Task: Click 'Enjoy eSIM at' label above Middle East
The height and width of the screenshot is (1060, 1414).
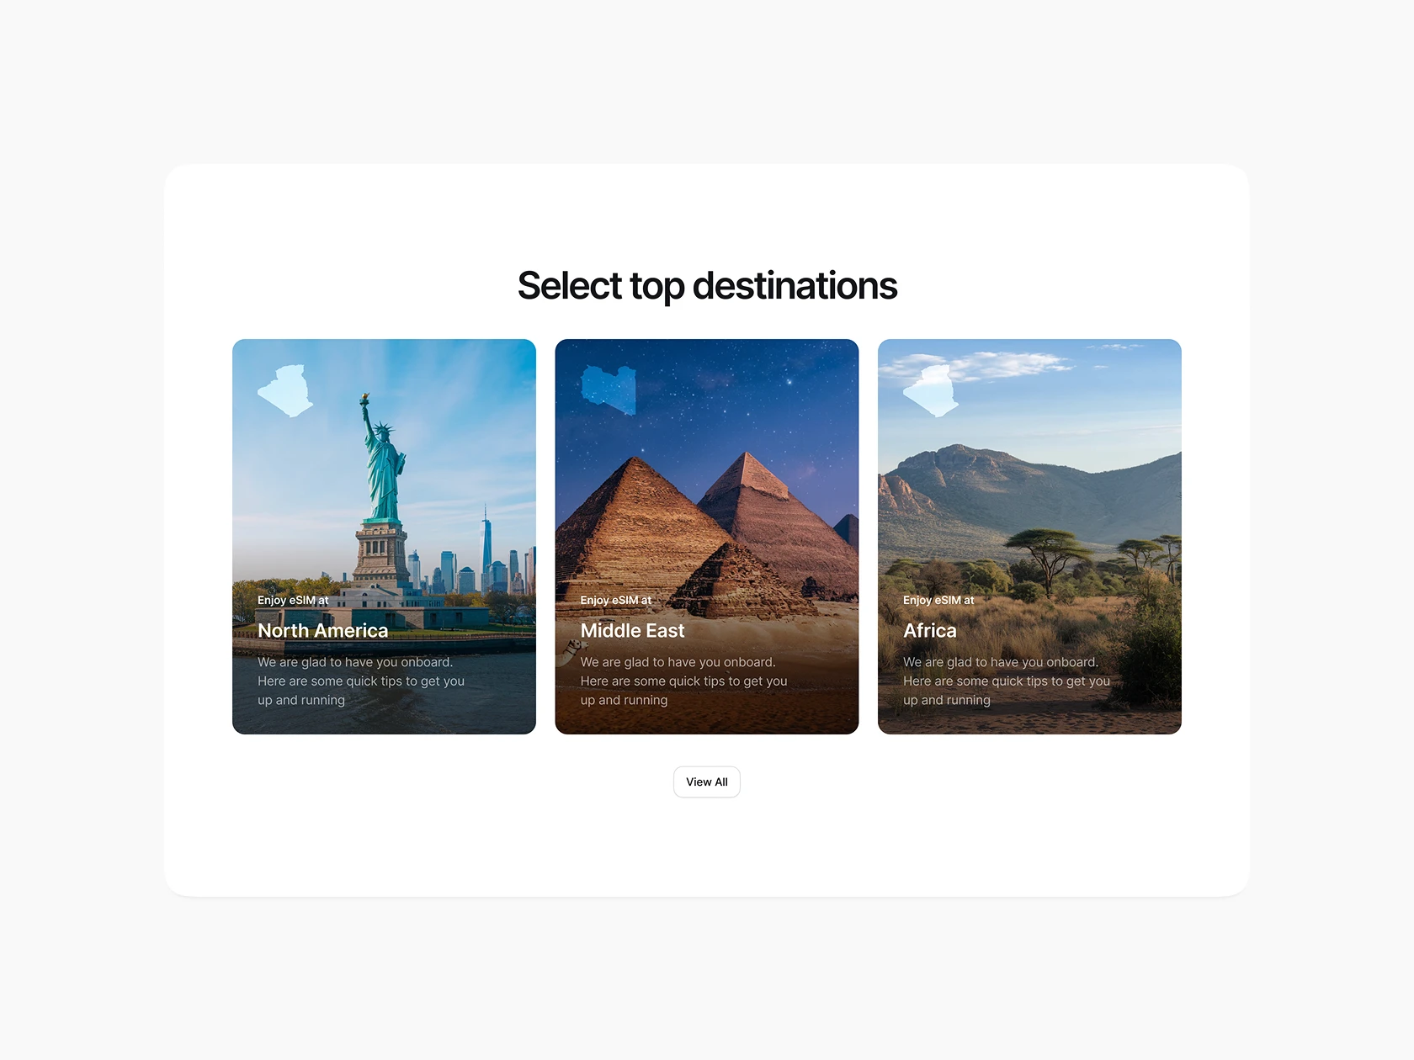Action: [x=616, y=600]
